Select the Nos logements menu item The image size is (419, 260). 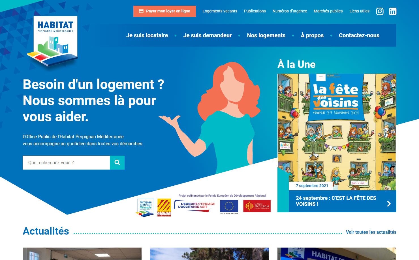click(266, 35)
